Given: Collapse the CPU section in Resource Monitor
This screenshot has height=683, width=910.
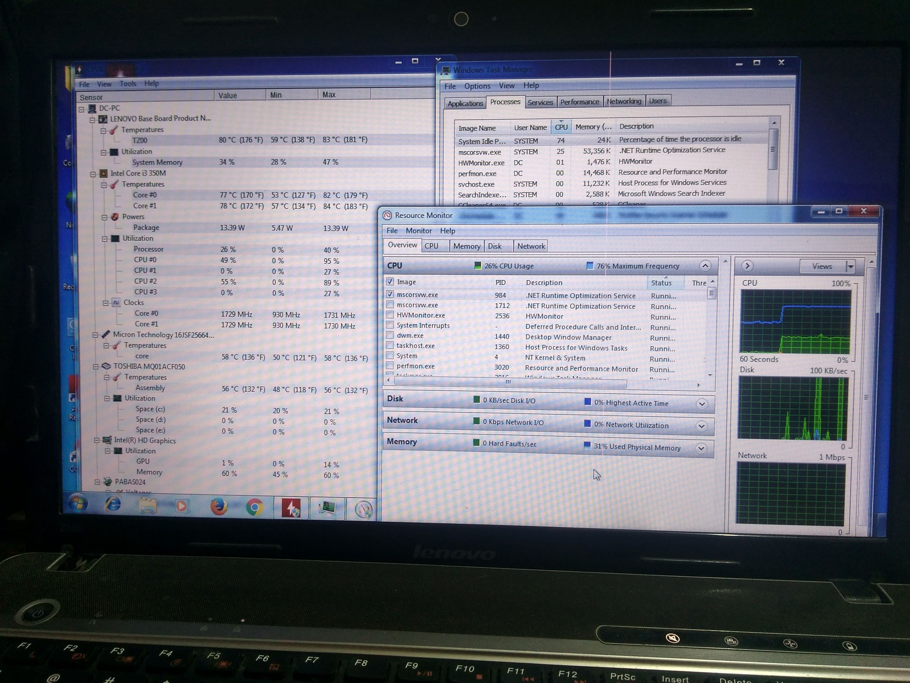Looking at the screenshot, I should coord(705,265).
